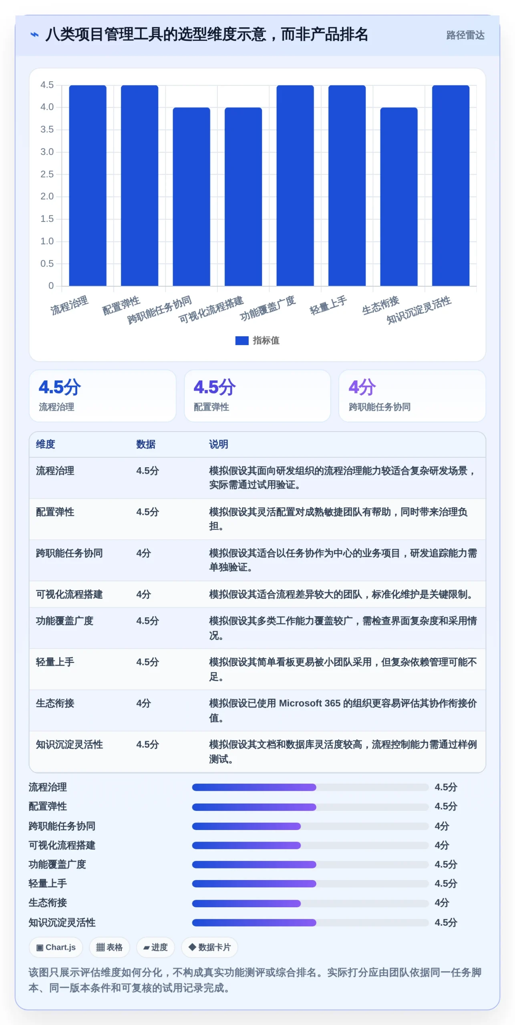Viewport: 515px width, 1025px height.
Task: Click the 路径雷达 label in header
Action: pos(465,35)
